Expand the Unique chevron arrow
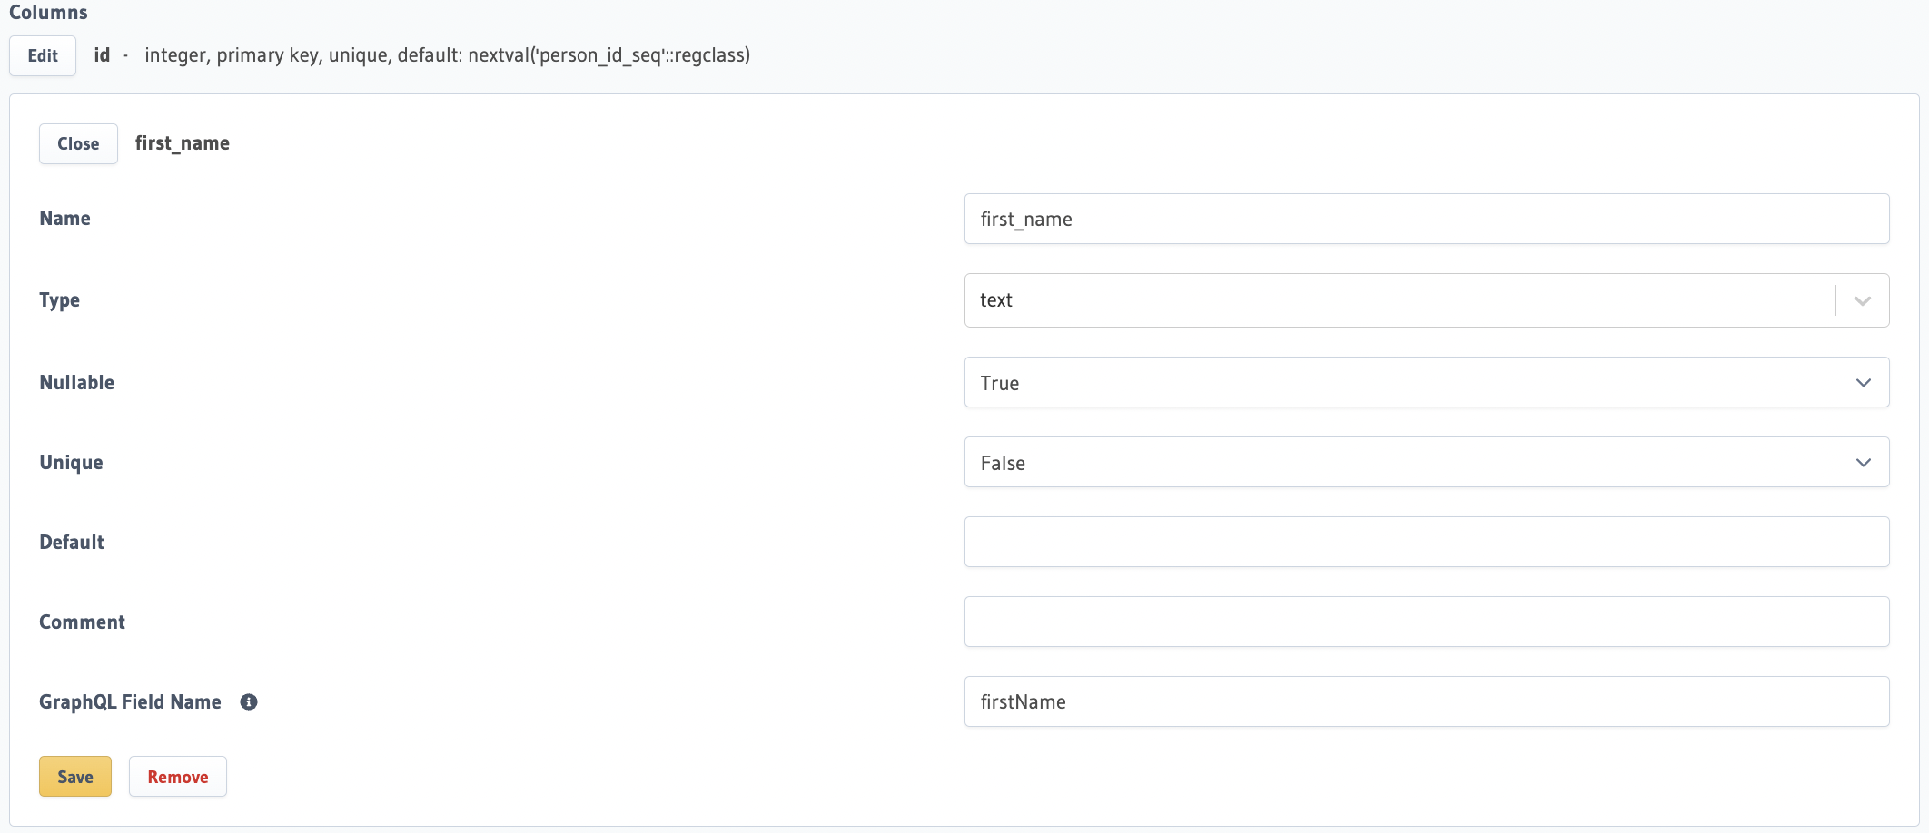 (1863, 462)
